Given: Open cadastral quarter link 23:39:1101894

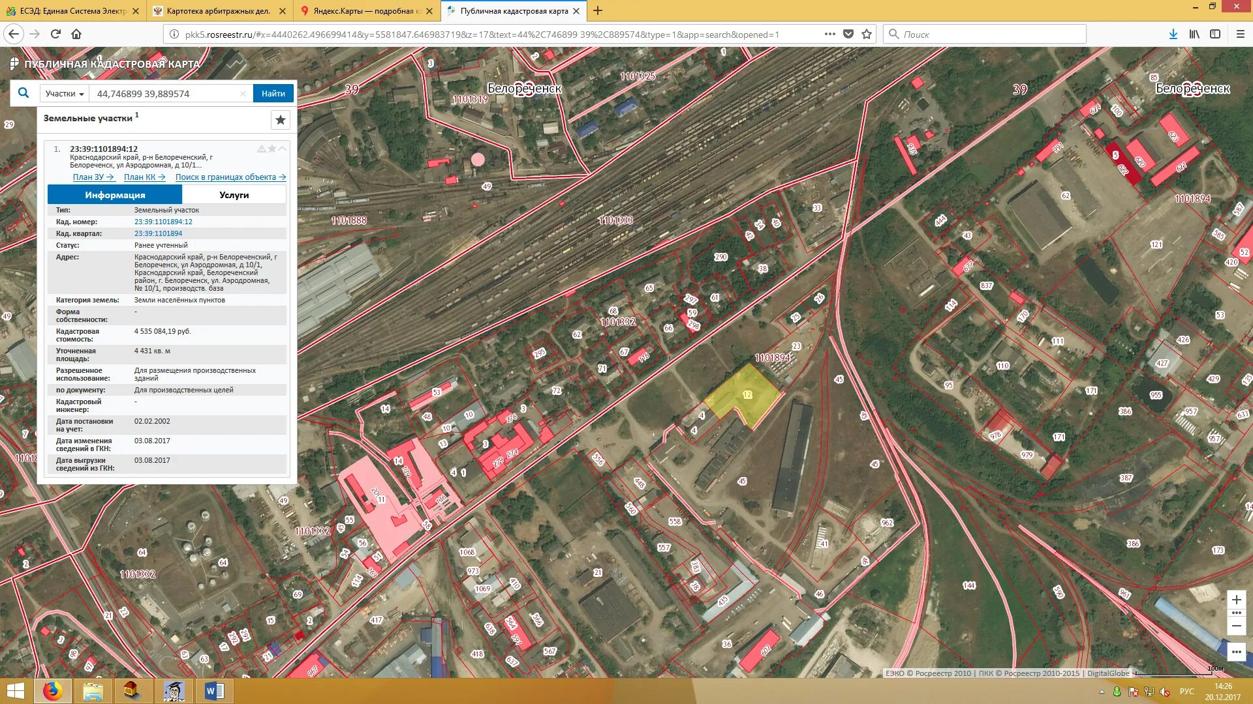Looking at the screenshot, I should click(159, 233).
